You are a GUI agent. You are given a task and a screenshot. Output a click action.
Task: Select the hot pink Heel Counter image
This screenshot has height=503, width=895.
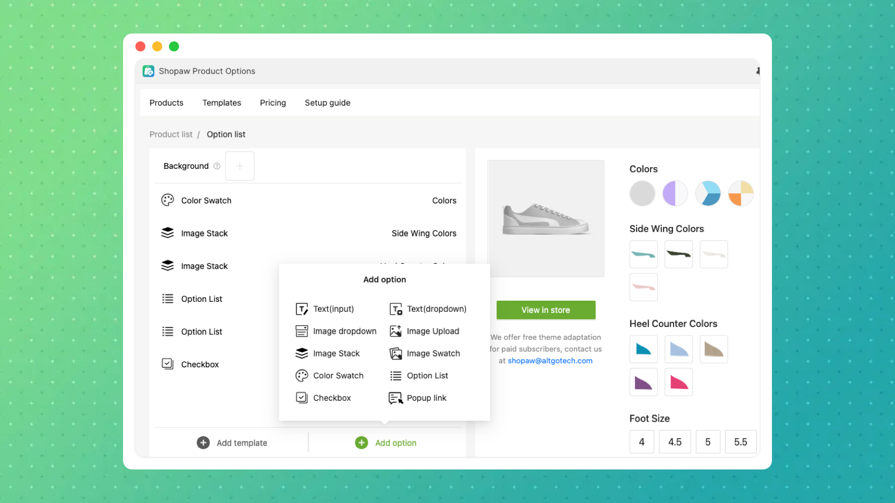click(679, 382)
